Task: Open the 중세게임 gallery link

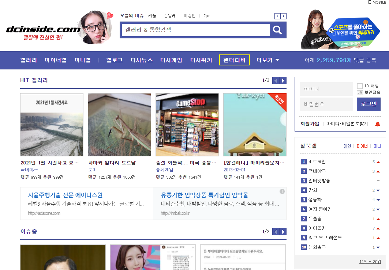Action: click(x=164, y=170)
